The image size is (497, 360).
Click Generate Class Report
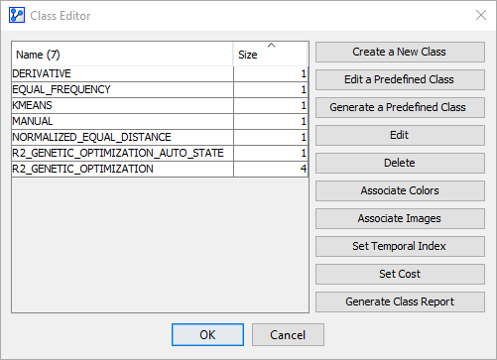point(400,301)
